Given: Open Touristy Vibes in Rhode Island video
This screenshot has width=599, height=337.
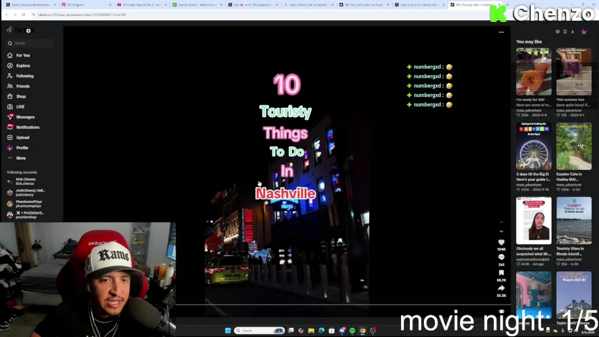Looking at the screenshot, I should click(574, 220).
